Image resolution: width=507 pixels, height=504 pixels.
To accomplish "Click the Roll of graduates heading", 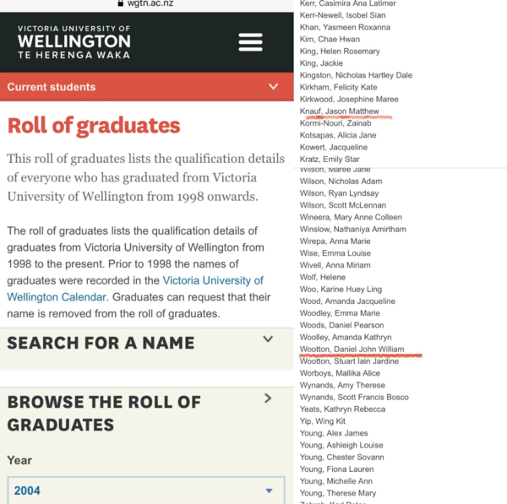I will click(x=94, y=125).
